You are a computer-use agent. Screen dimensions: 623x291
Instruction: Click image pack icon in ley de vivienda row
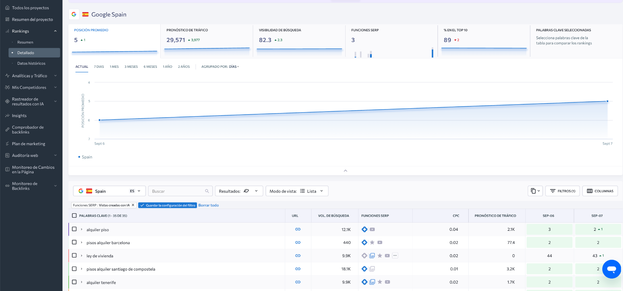pyautogui.click(x=372, y=255)
